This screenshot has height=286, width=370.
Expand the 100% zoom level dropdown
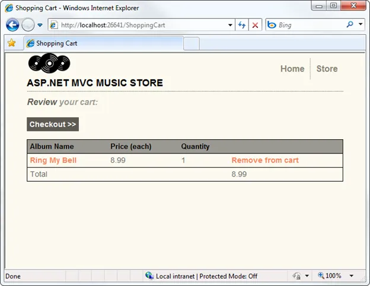click(x=352, y=276)
